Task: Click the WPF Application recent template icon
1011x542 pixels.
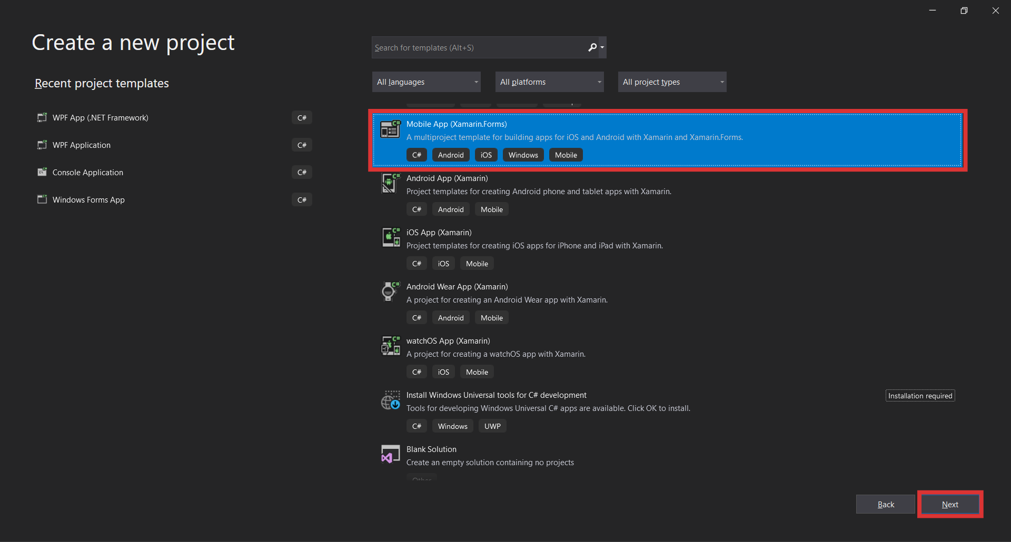Action: tap(42, 145)
